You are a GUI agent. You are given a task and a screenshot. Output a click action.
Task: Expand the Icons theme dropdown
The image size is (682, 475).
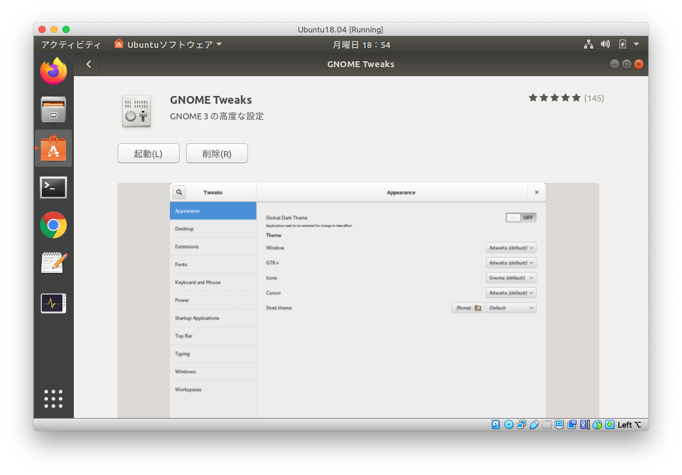(x=511, y=278)
